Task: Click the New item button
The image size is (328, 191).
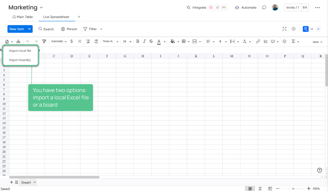Action: (17, 29)
